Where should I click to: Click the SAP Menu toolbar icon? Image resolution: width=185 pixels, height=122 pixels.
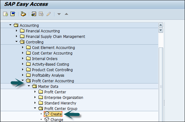pos(13,14)
